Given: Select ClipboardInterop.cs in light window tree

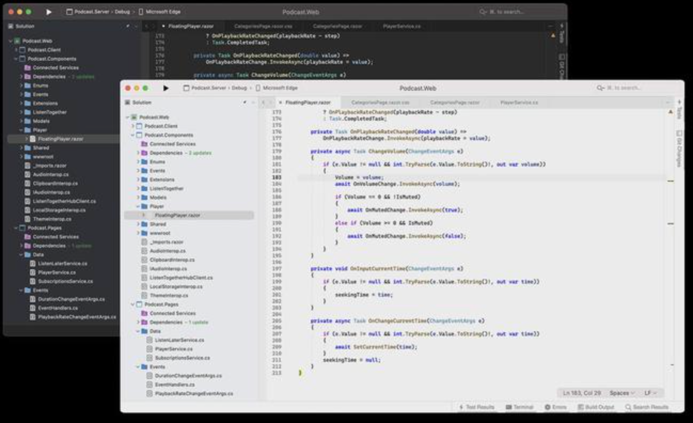Looking at the screenshot, I should click(172, 260).
